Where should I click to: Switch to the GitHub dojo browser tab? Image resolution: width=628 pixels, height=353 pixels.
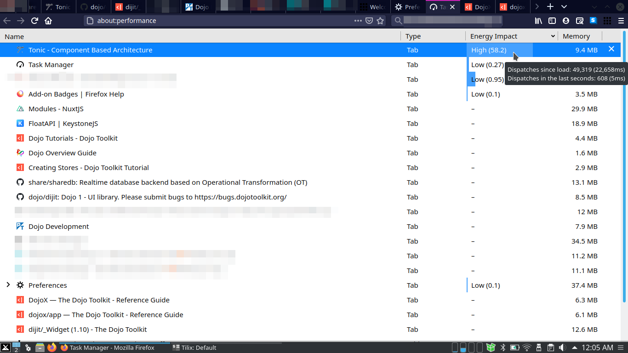coord(93,7)
